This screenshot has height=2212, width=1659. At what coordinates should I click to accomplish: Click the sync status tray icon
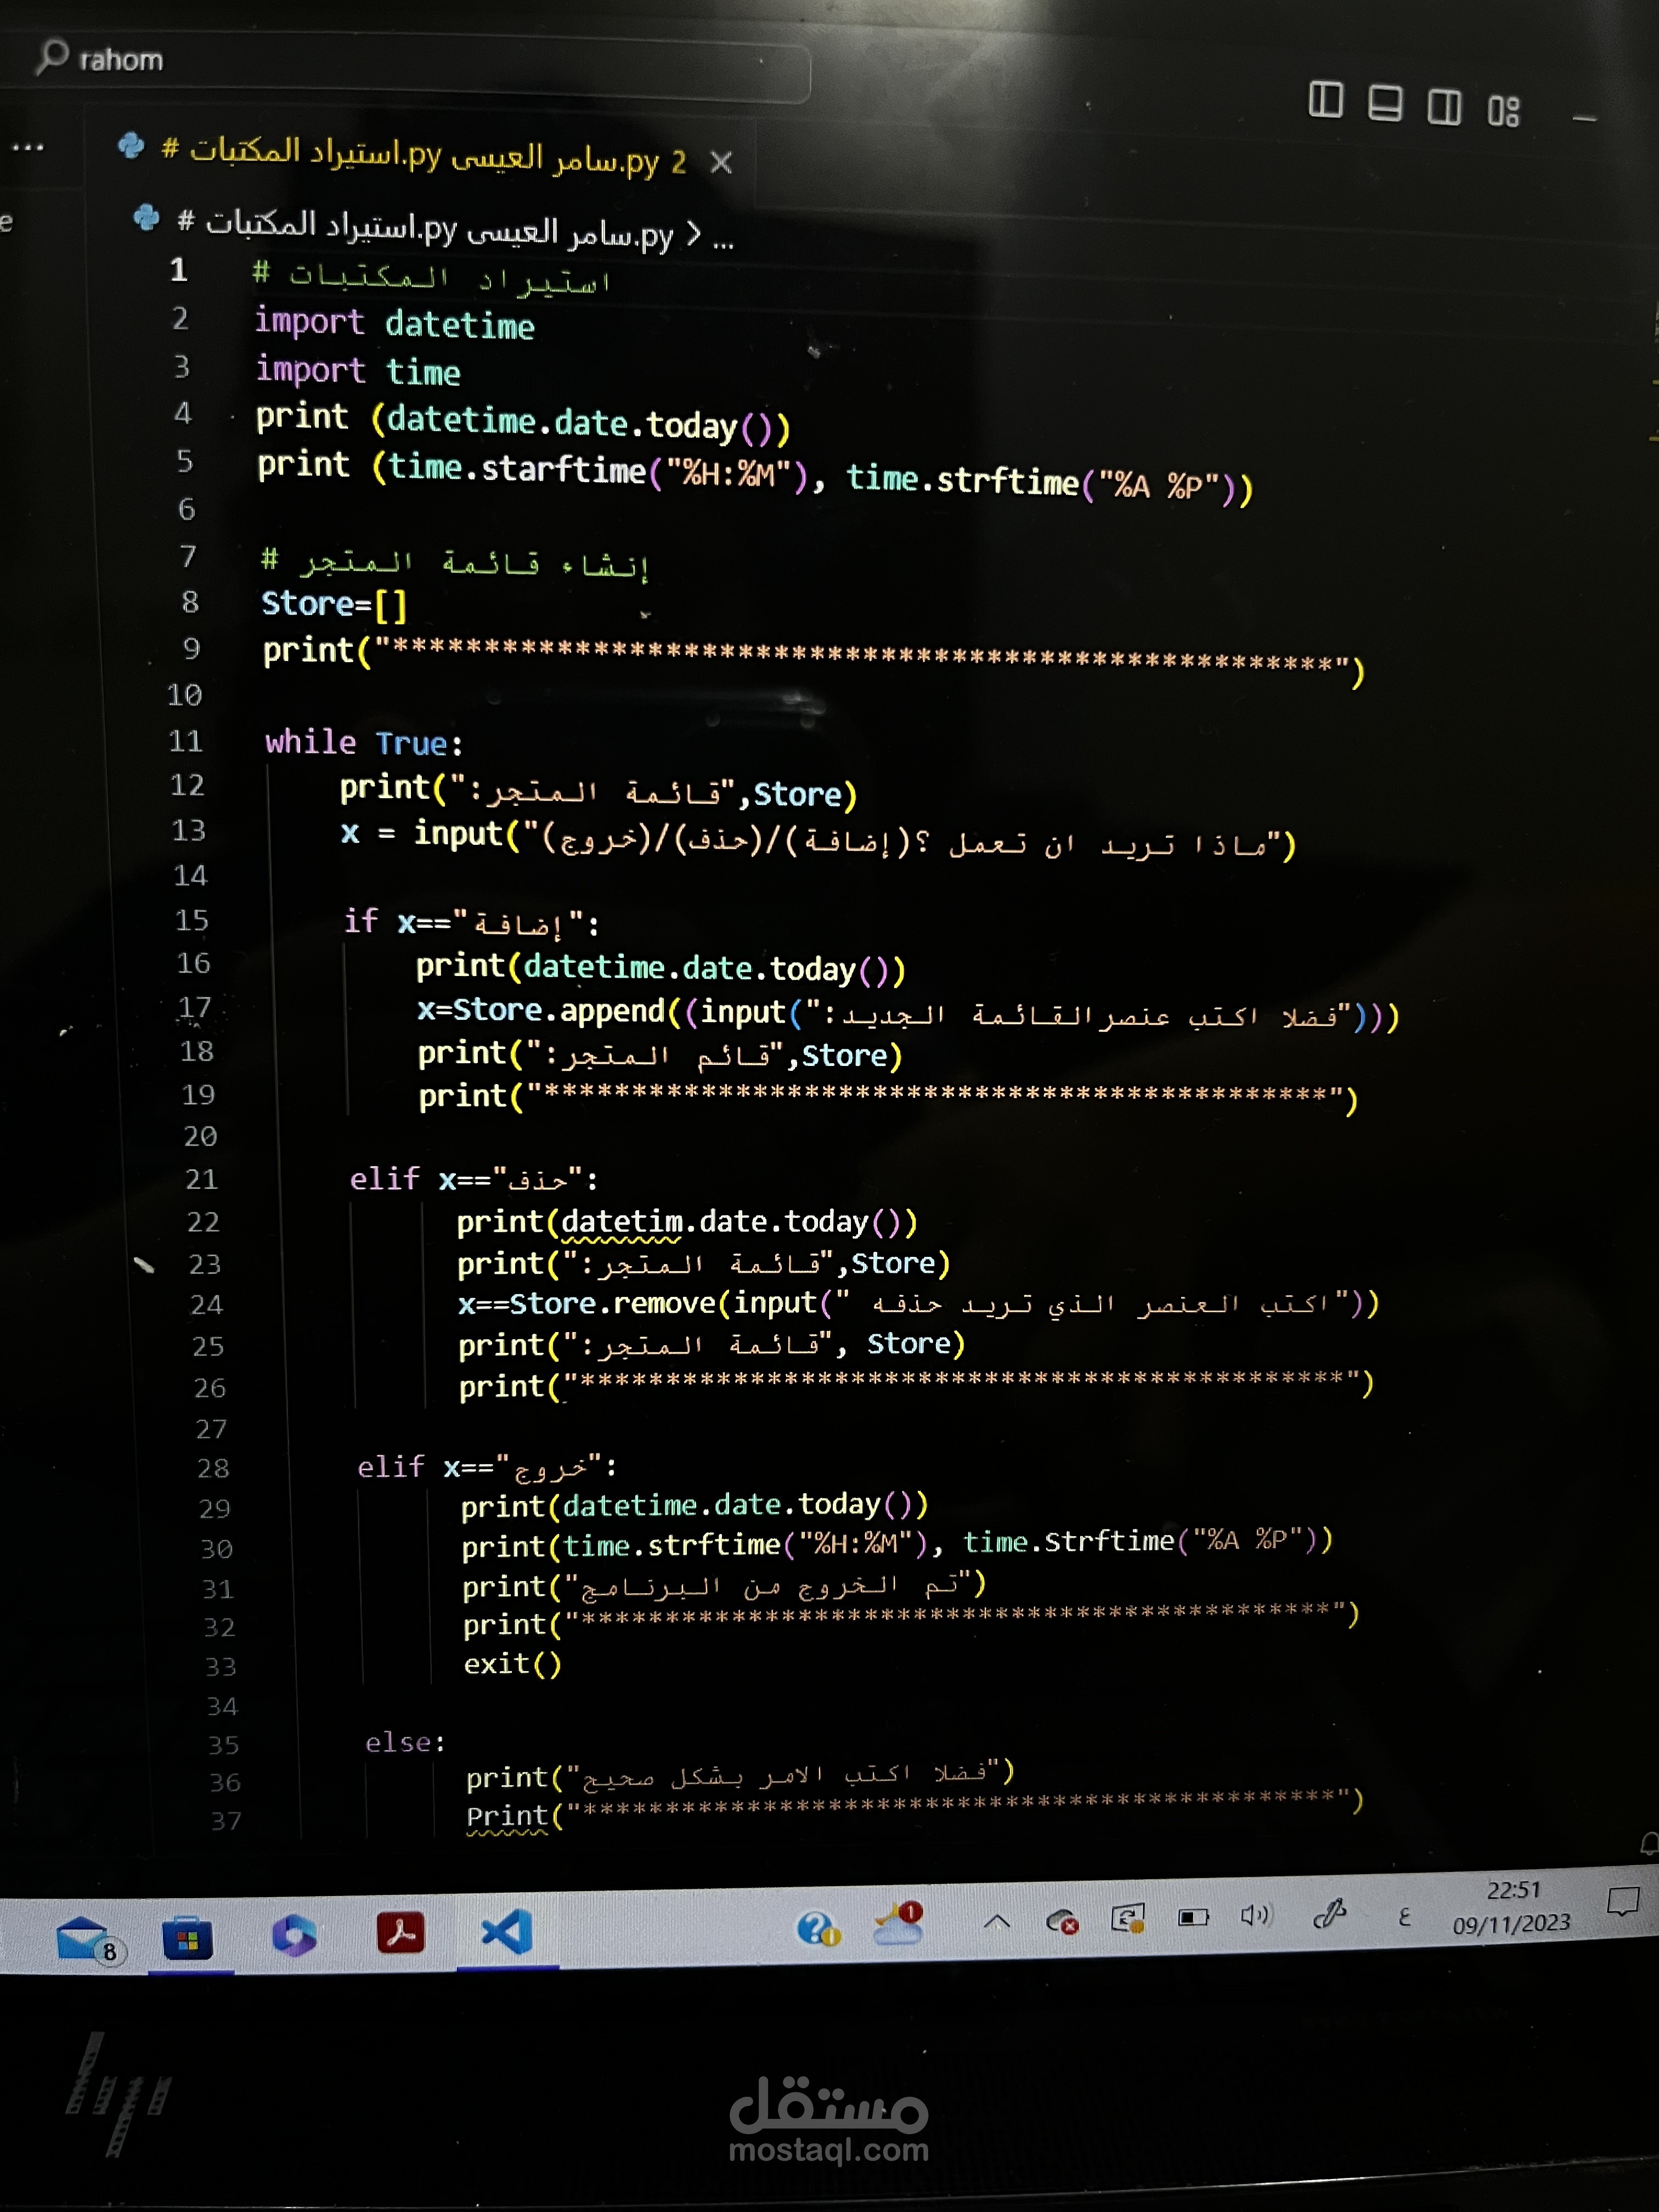[x=1128, y=1918]
